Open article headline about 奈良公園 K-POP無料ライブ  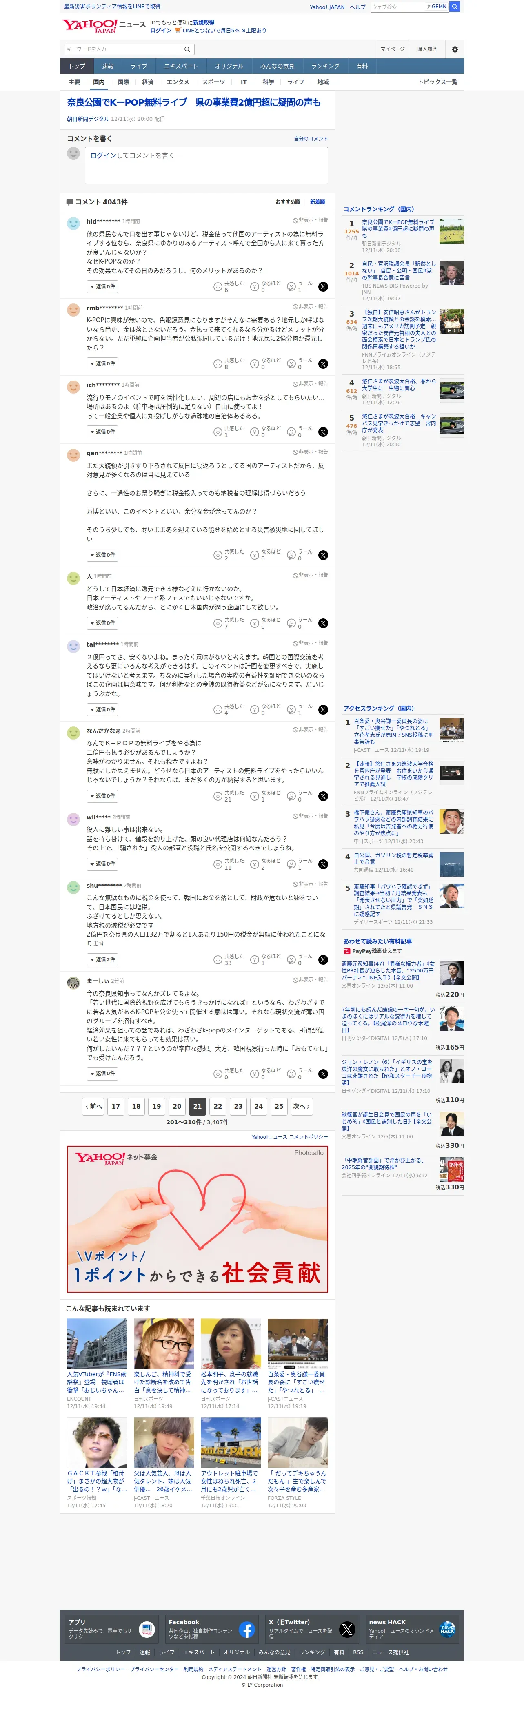193,102
